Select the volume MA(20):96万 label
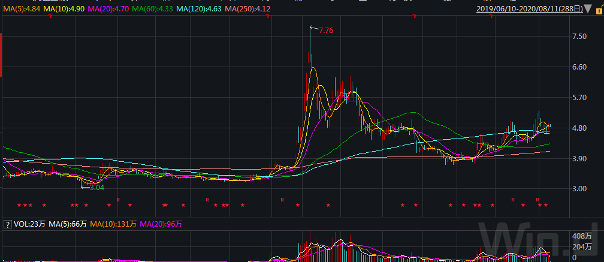Screen dimensions: 604x262 [x=161, y=224]
